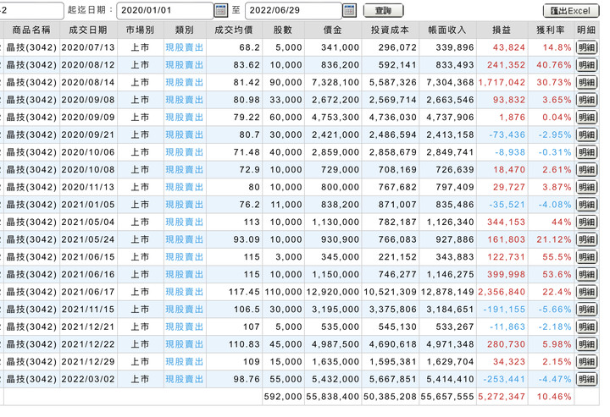
Task: Select the profit value 2,356,840
Action: point(502,292)
